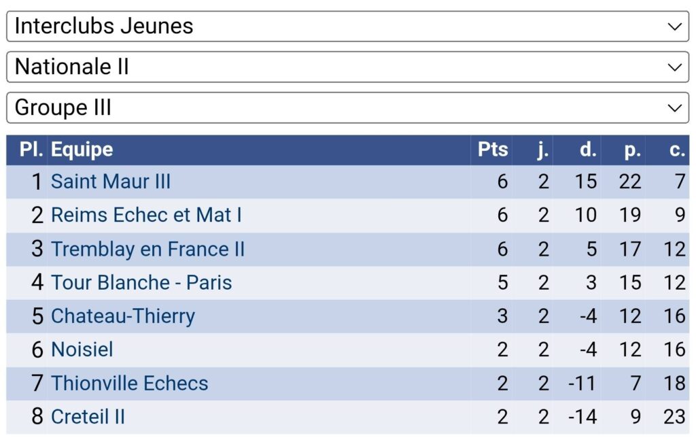696x440 pixels.
Task: Click the Equipe column header
Action: pyautogui.click(x=82, y=150)
